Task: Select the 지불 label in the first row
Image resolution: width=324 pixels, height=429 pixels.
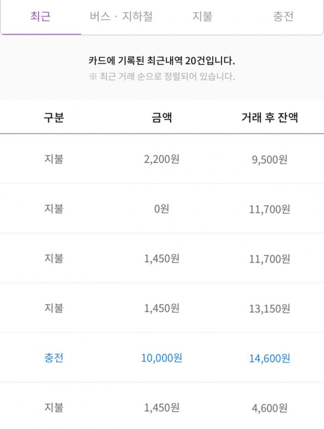Action: [54, 159]
